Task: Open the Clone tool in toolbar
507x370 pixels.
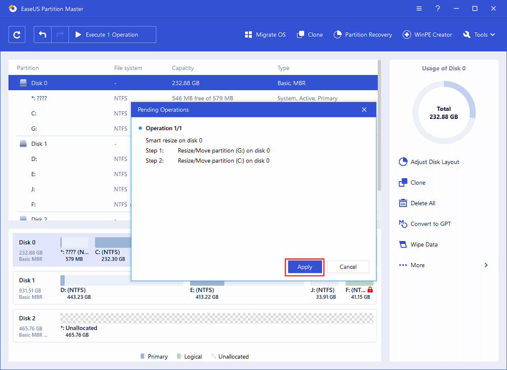Action: tap(310, 34)
